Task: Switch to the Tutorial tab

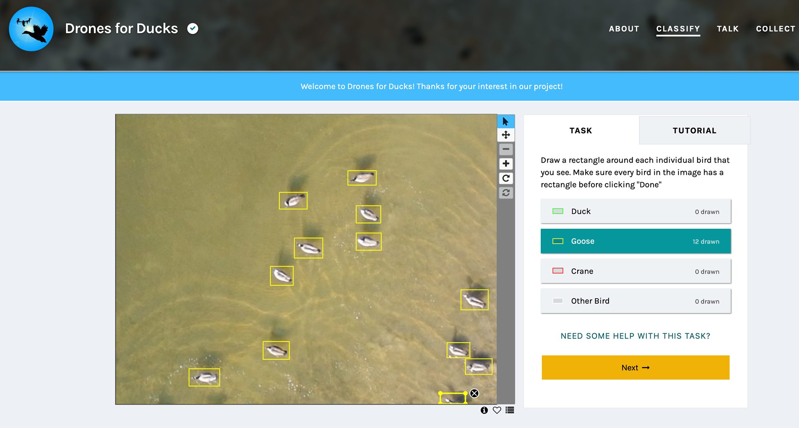Action: pyautogui.click(x=694, y=131)
